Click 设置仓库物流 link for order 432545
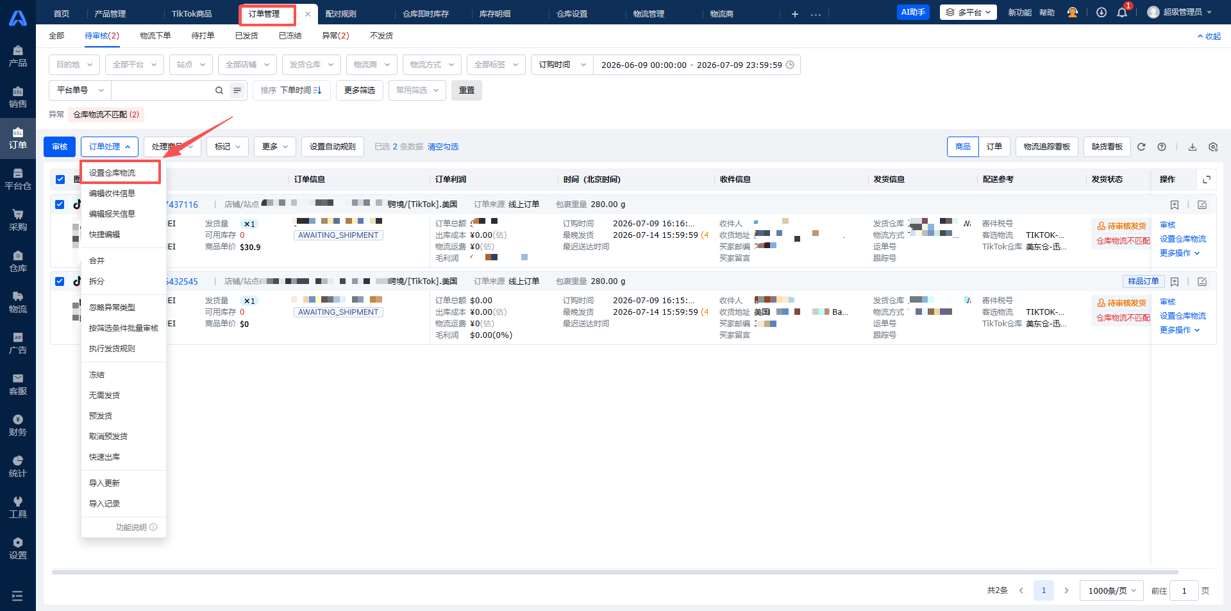Image resolution: width=1231 pixels, height=611 pixels. click(1183, 316)
